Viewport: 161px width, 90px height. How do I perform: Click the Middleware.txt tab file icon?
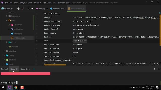pyautogui.click(x=69, y=9)
